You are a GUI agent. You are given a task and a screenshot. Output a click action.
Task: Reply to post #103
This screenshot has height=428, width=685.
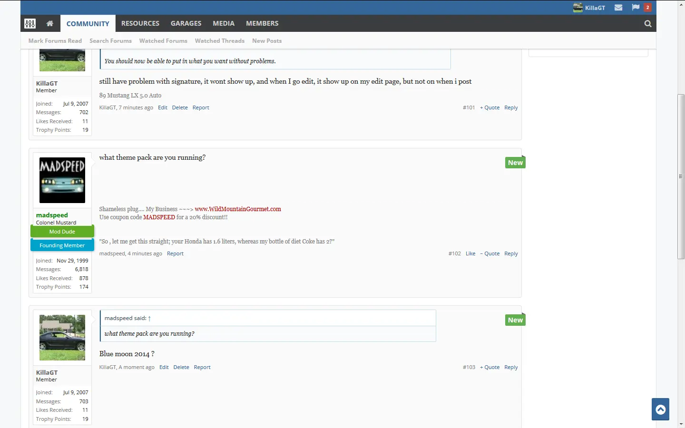click(x=511, y=367)
